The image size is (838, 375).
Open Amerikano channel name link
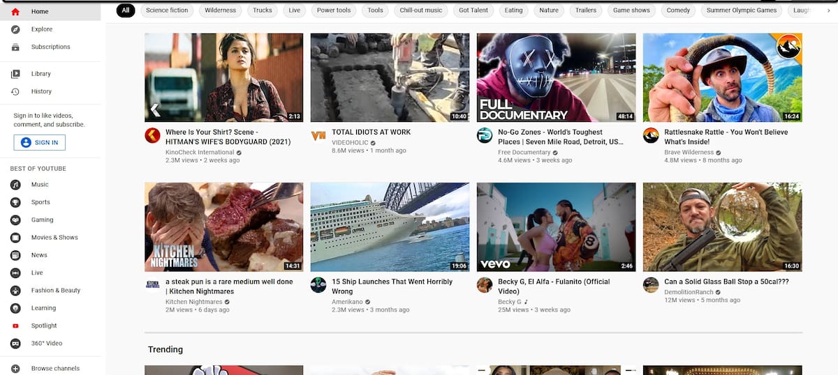(x=346, y=302)
